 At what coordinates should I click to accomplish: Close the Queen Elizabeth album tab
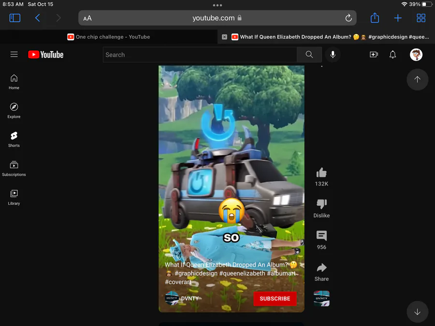[x=224, y=37]
